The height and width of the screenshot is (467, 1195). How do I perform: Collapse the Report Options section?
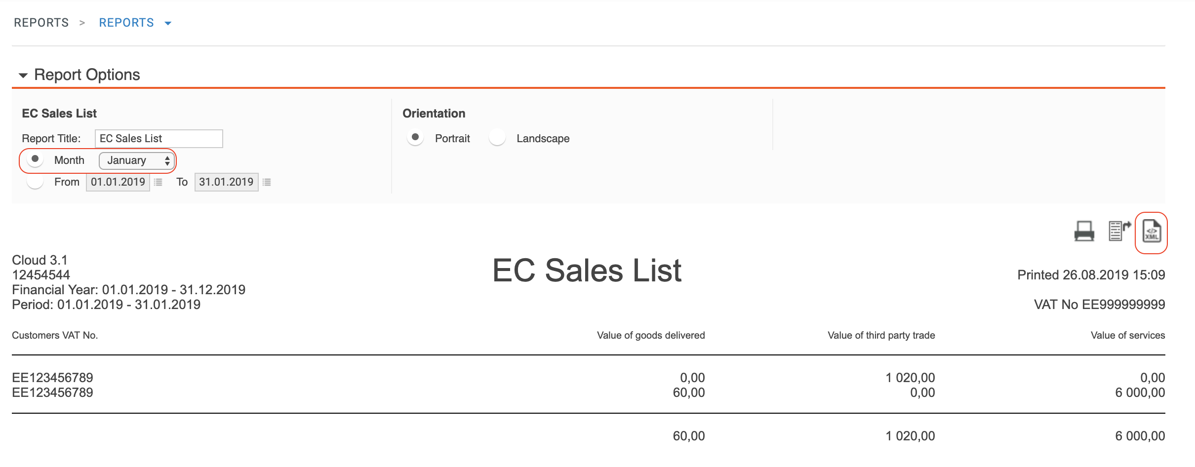click(x=23, y=76)
